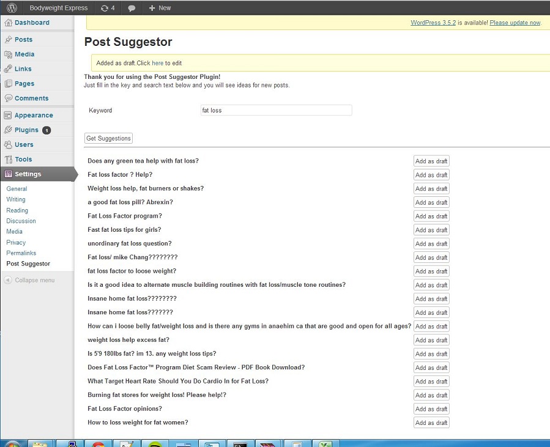Open the Dashboard menu item
The image size is (550, 447).
(x=32, y=23)
